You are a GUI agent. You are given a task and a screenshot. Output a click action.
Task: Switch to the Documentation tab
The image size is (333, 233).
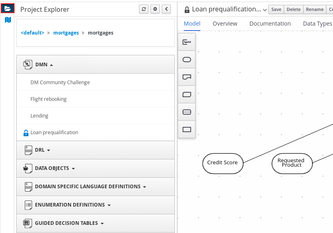270,24
